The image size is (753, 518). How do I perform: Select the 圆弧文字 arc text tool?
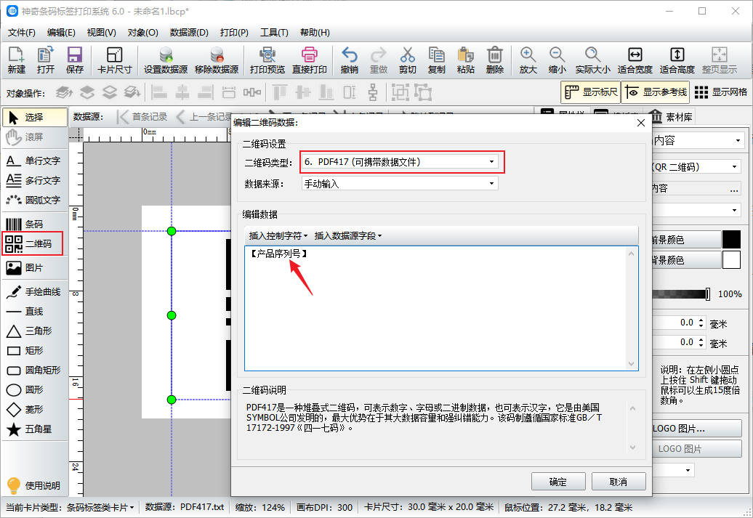[34, 201]
